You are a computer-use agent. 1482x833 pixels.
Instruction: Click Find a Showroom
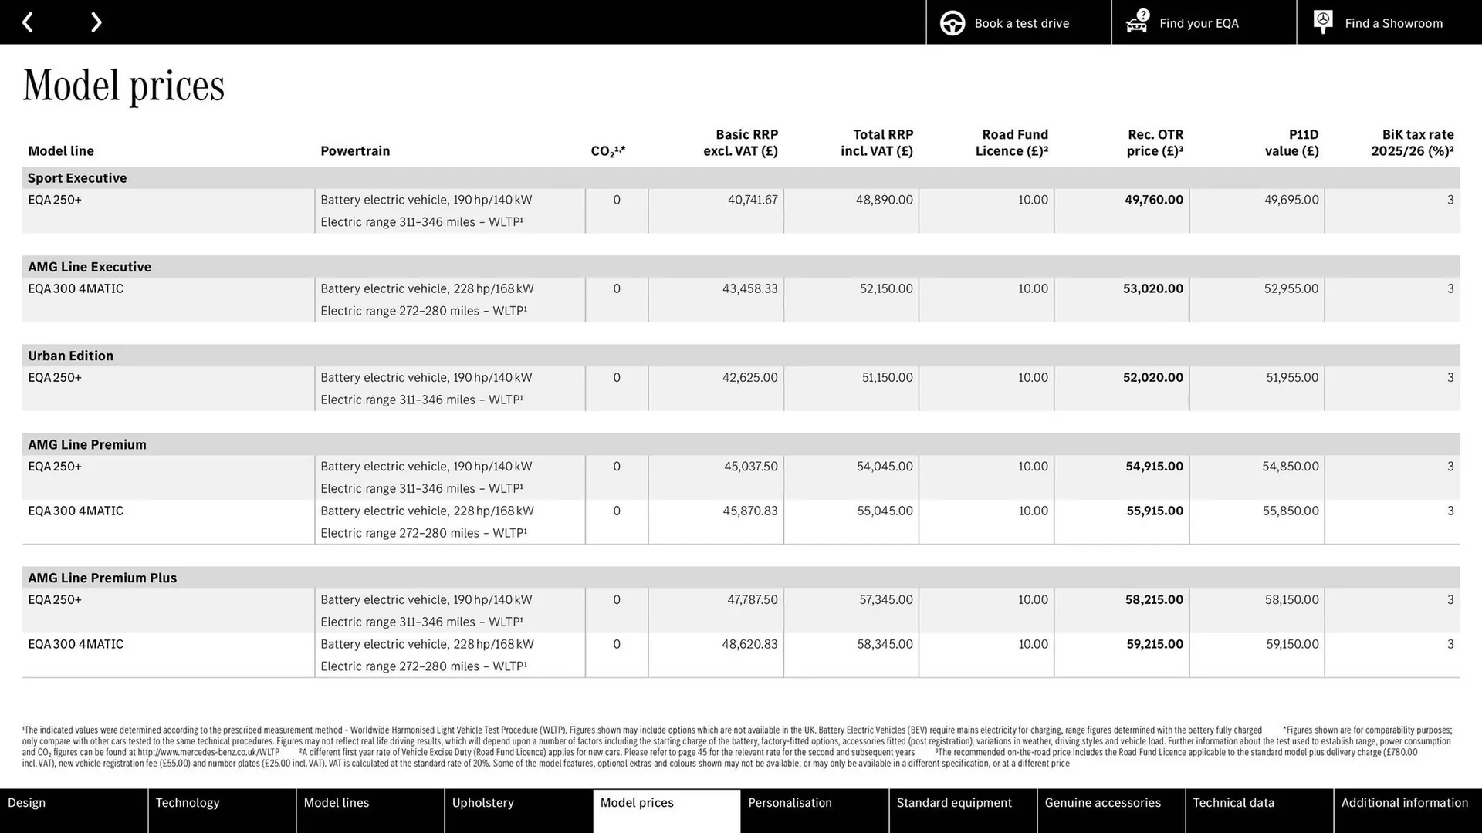coord(1393,23)
